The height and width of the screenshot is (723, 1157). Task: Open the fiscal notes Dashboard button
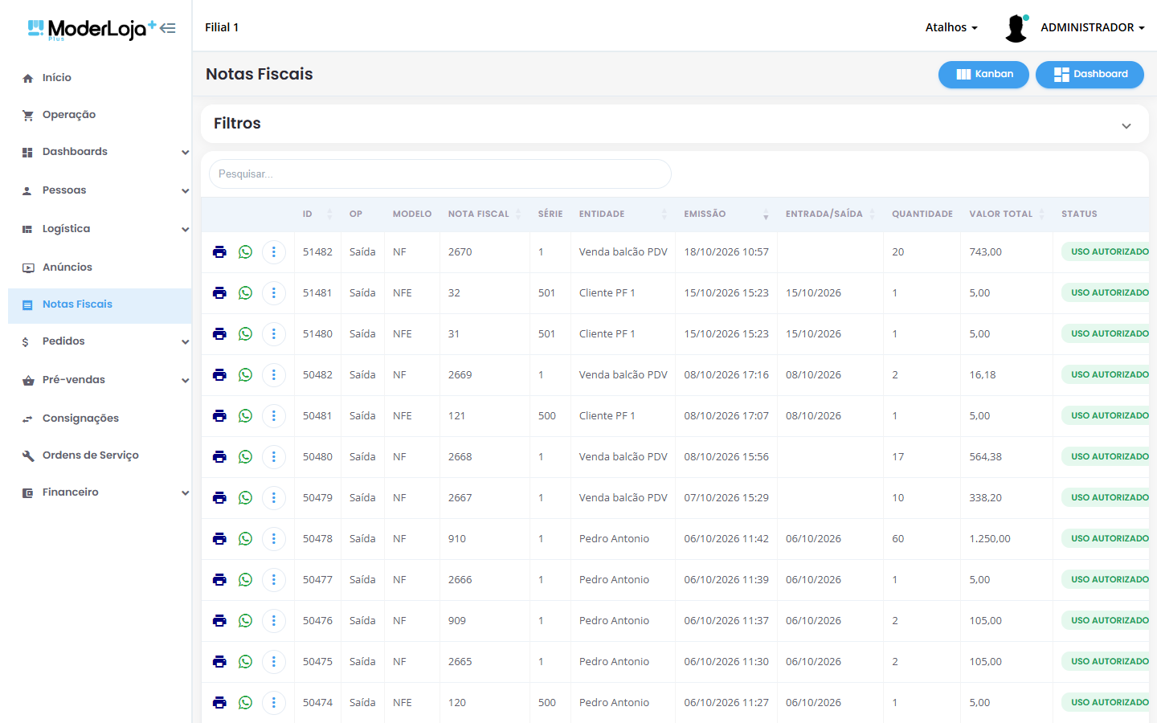click(1090, 75)
